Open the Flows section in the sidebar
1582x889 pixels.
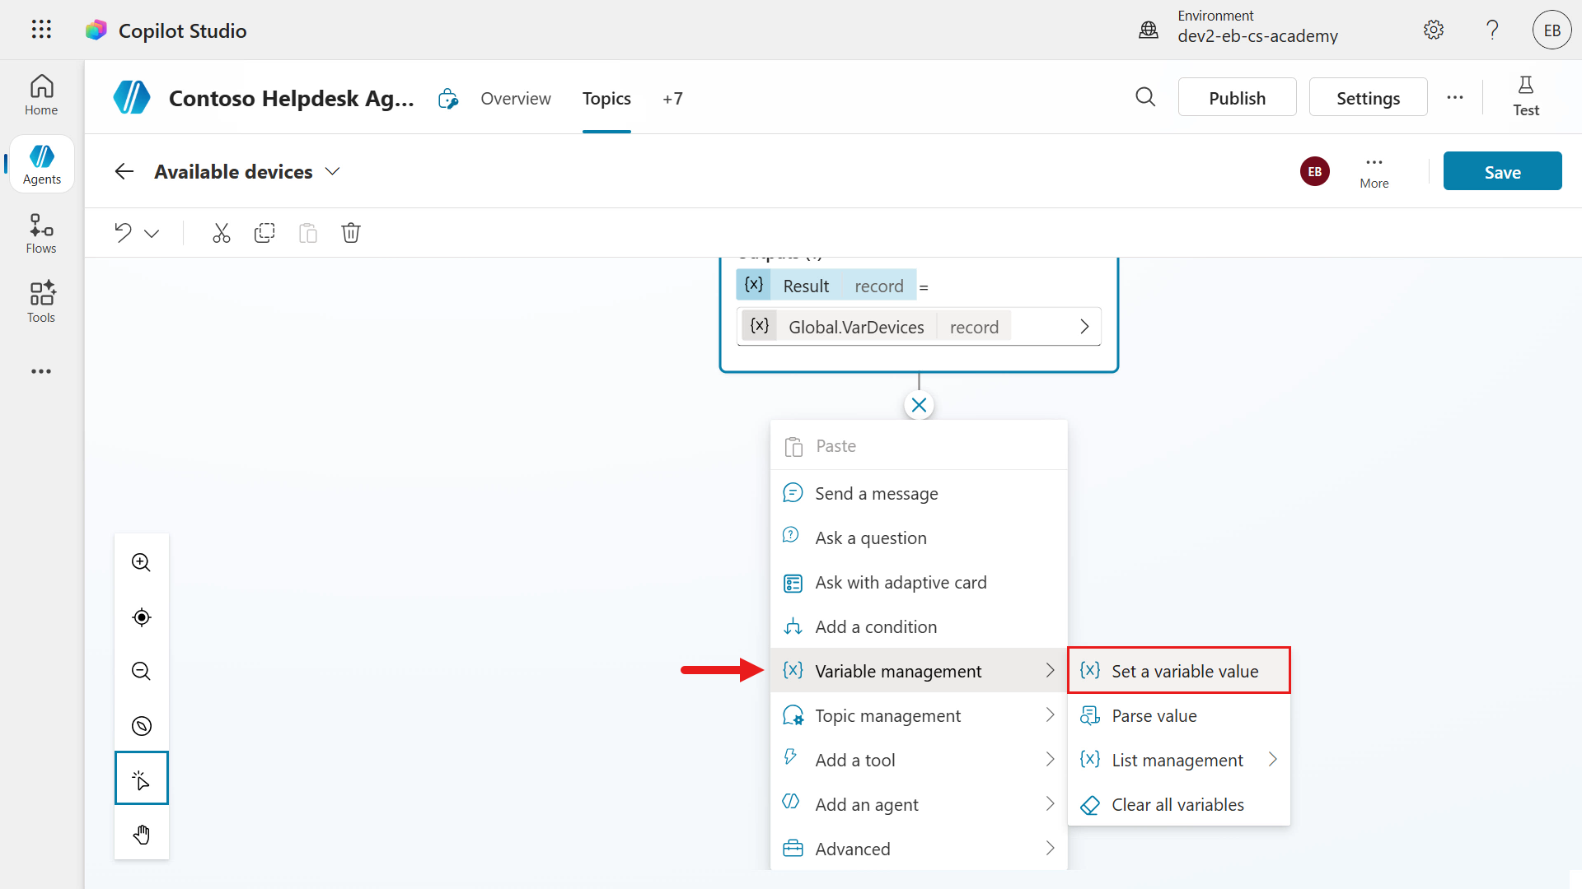[41, 232]
